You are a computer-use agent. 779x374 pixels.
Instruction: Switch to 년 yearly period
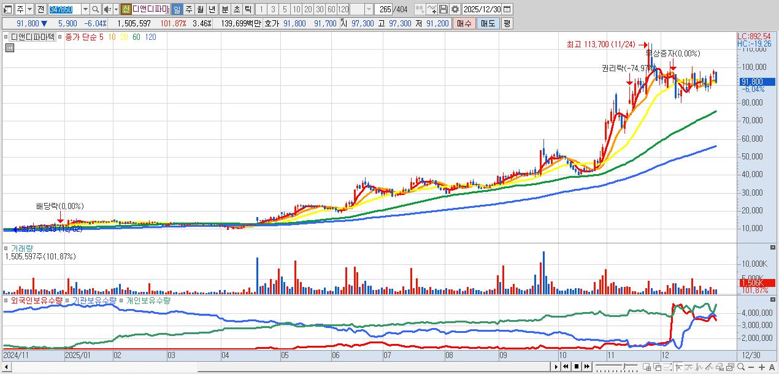point(212,9)
